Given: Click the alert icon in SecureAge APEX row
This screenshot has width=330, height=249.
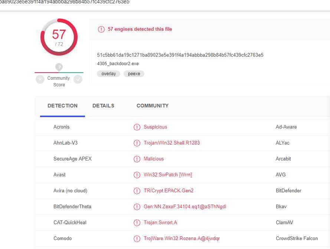Looking at the screenshot, I should [x=137, y=159].
